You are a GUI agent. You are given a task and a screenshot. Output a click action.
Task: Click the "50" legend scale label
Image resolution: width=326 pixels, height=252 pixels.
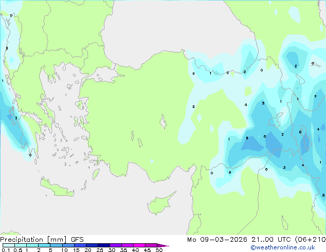click(159, 250)
